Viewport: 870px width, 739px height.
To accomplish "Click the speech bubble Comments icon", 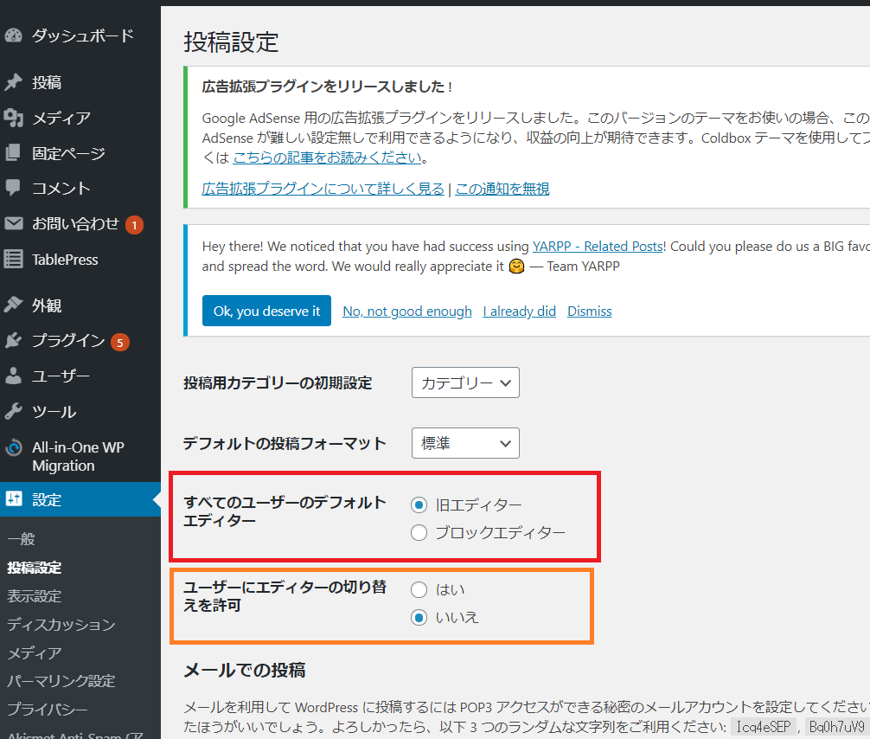I will [x=14, y=188].
